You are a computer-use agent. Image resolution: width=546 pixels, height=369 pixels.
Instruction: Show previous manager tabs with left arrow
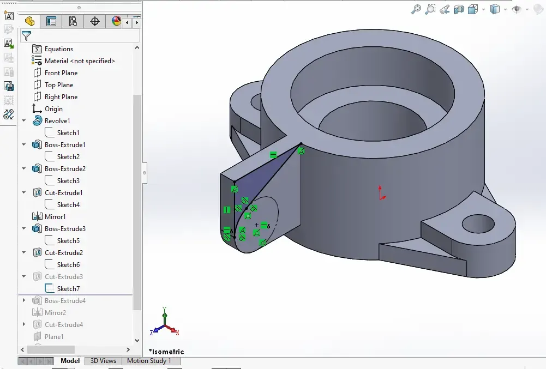(x=127, y=22)
